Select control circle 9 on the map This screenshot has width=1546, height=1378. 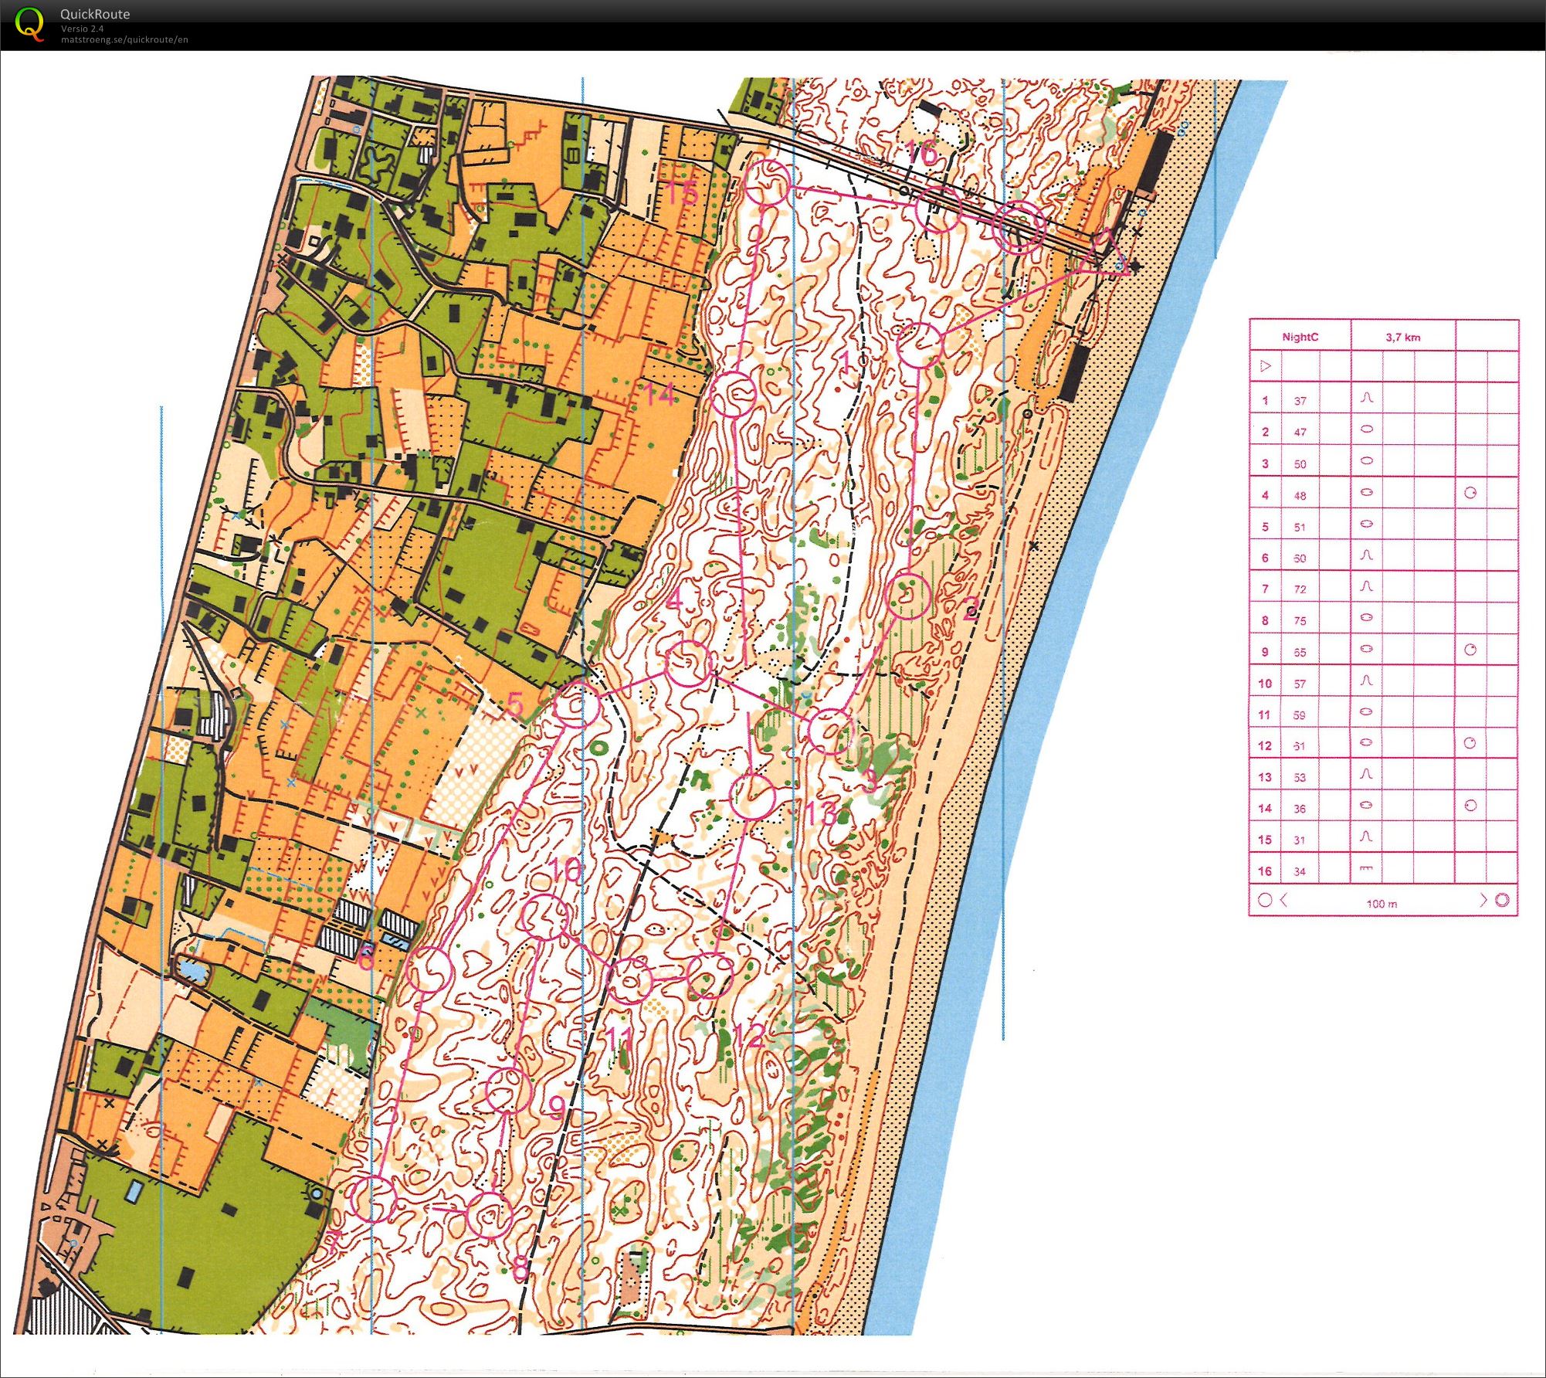pyautogui.click(x=508, y=1090)
